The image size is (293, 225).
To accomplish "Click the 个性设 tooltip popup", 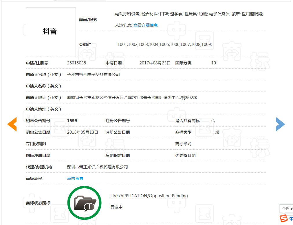I will point(286,209).
